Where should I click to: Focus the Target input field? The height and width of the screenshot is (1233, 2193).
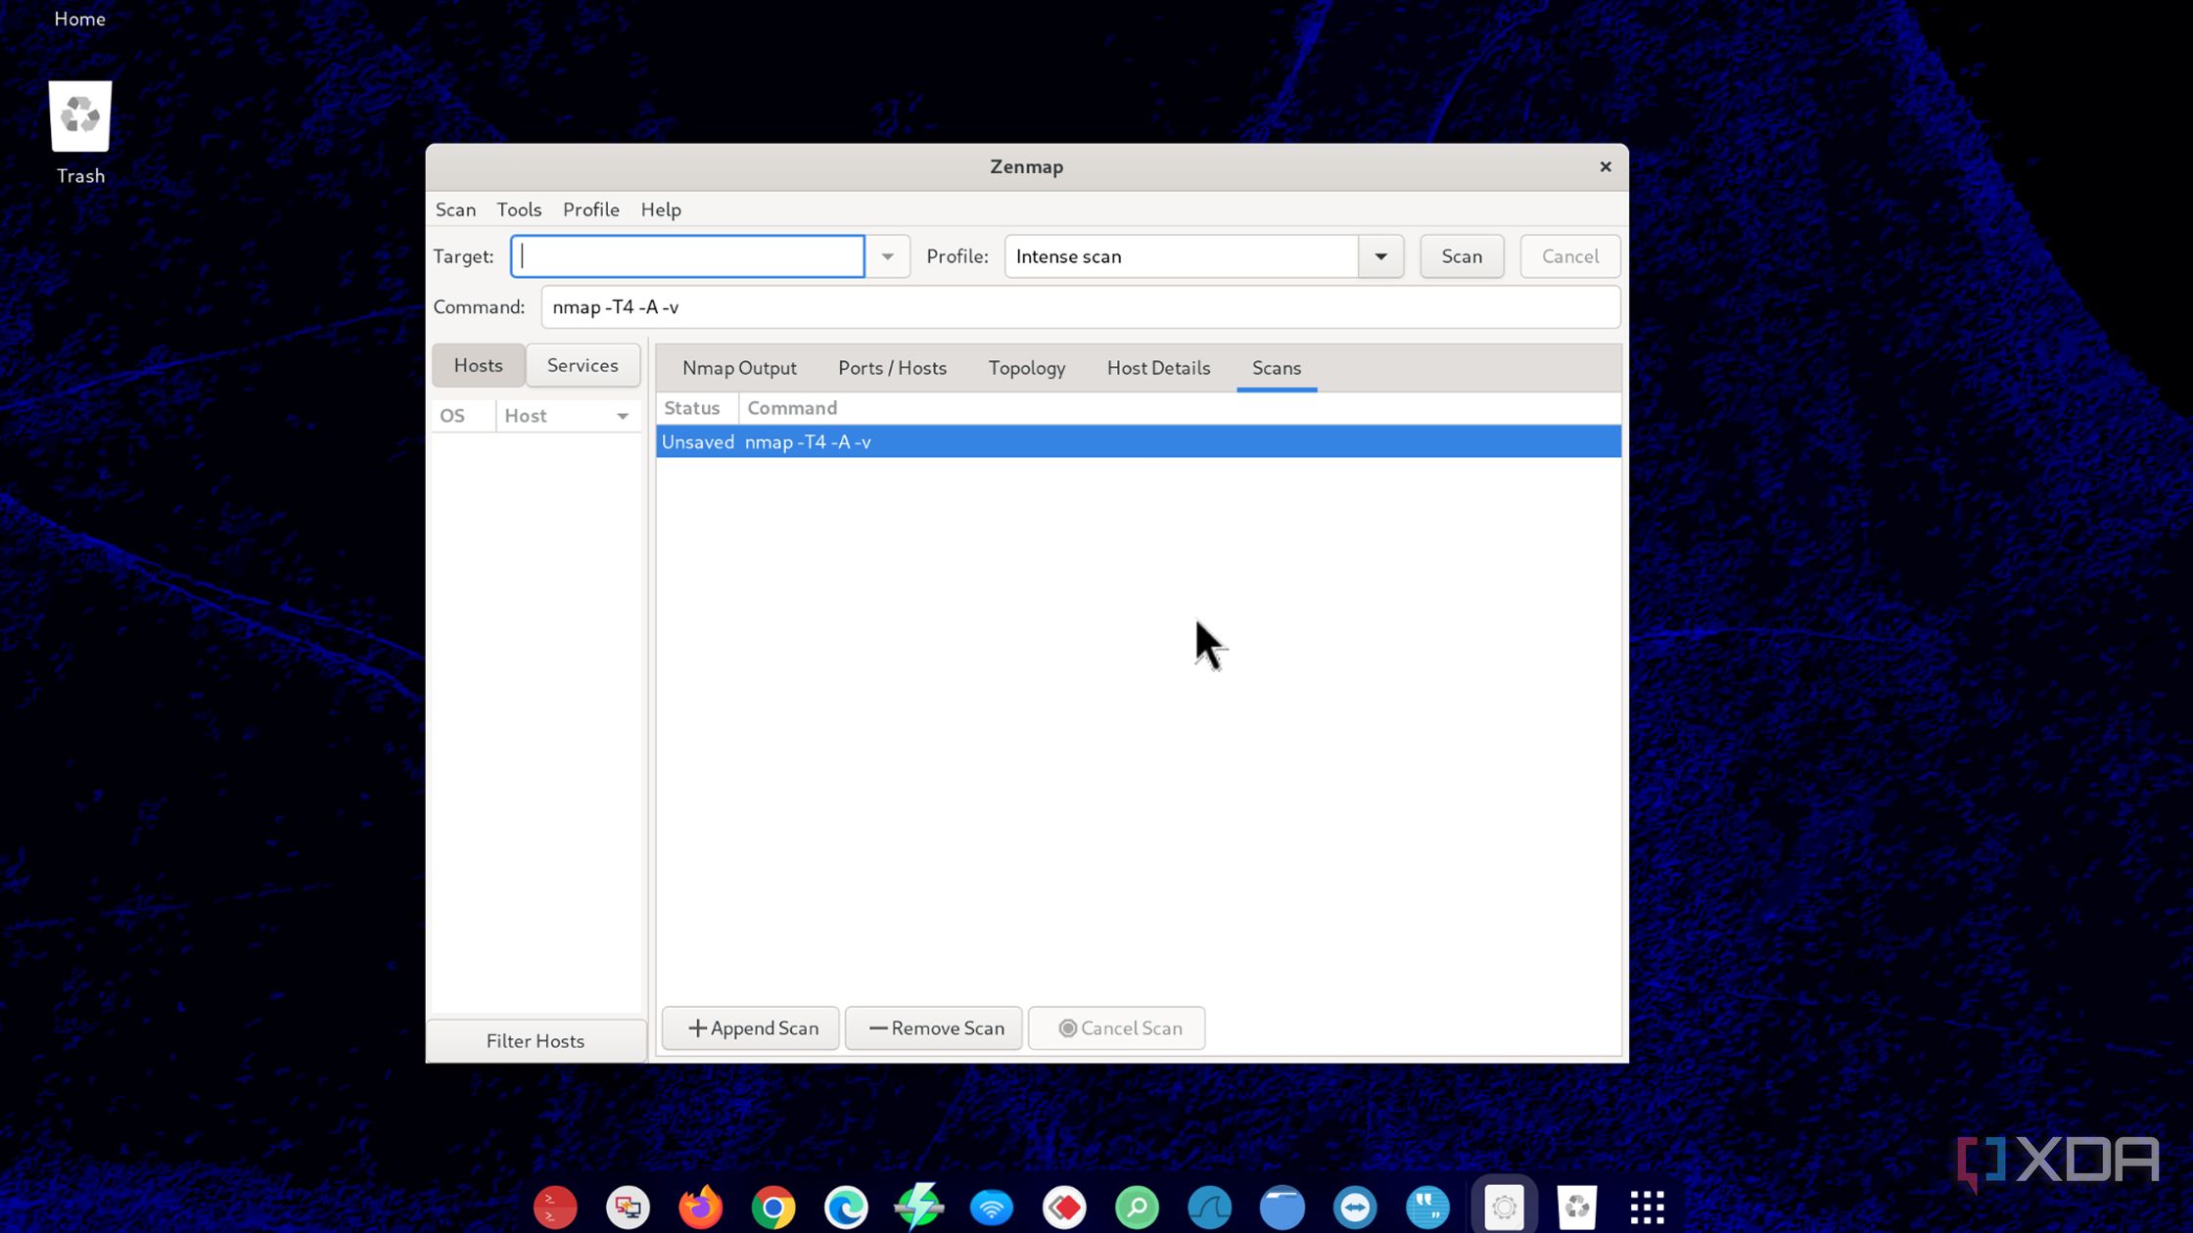(x=687, y=256)
